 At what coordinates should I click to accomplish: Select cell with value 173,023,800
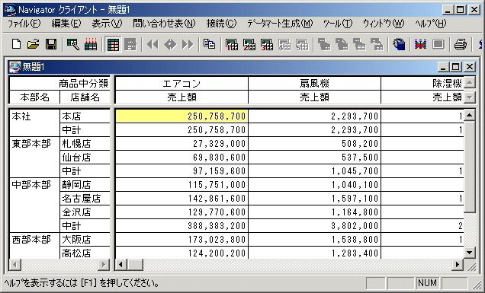click(x=181, y=239)
